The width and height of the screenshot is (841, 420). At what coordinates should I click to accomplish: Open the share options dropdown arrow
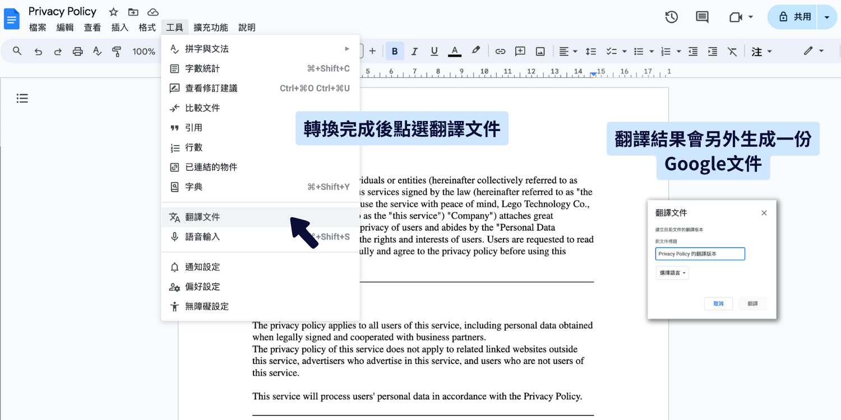(x=827, y=17)
